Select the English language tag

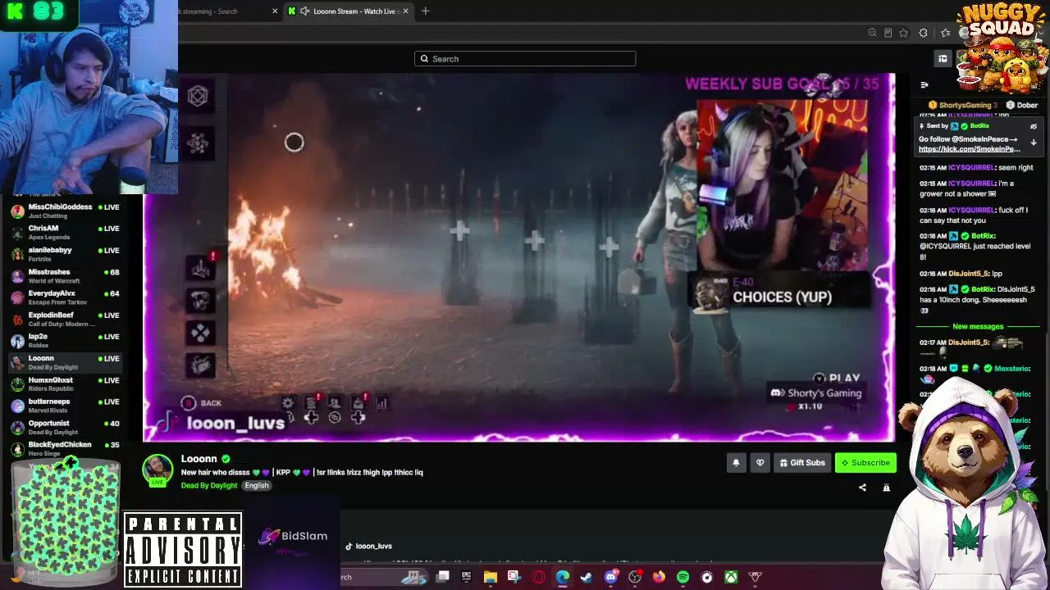click(257, 486)
